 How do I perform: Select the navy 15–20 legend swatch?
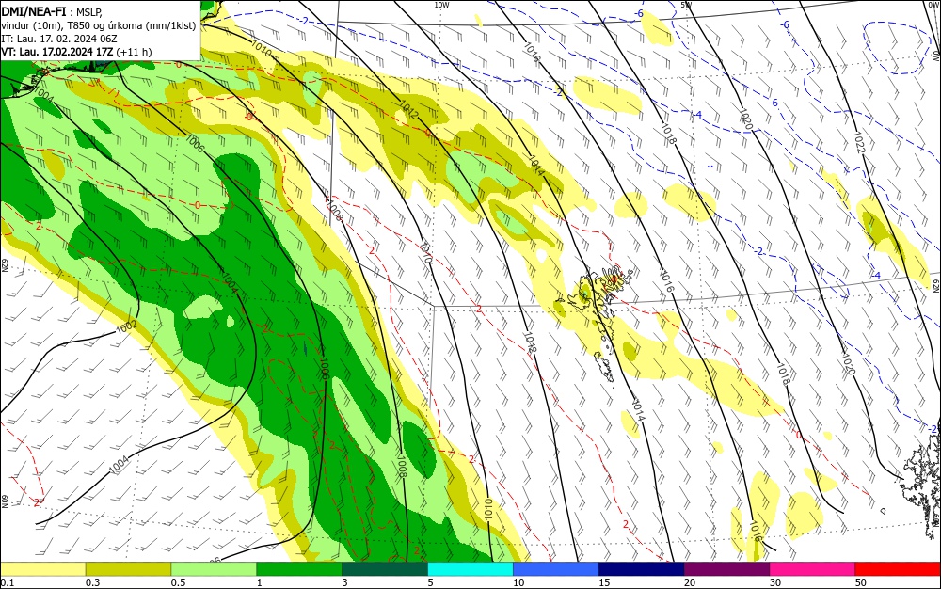click(x=642, y=569)
